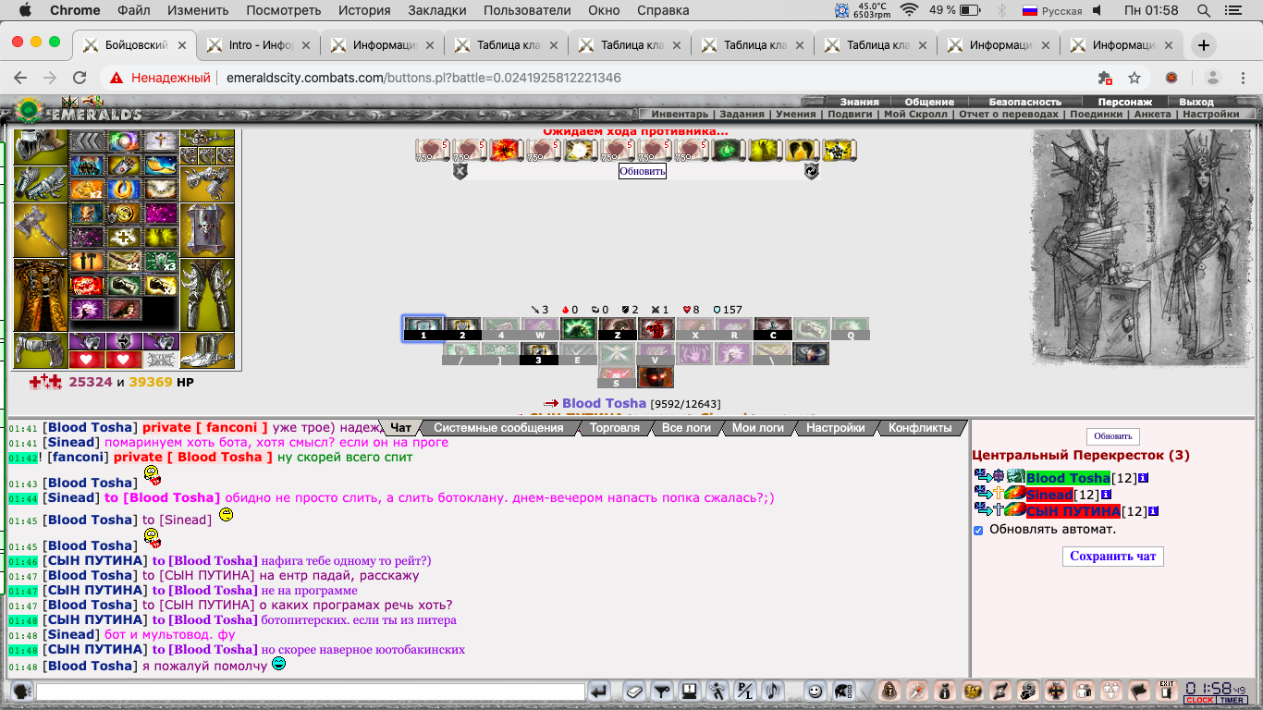This screenshot has height=710, width=1263.
Task: Open the Персонаж menu
Action: click(1125, 102)
